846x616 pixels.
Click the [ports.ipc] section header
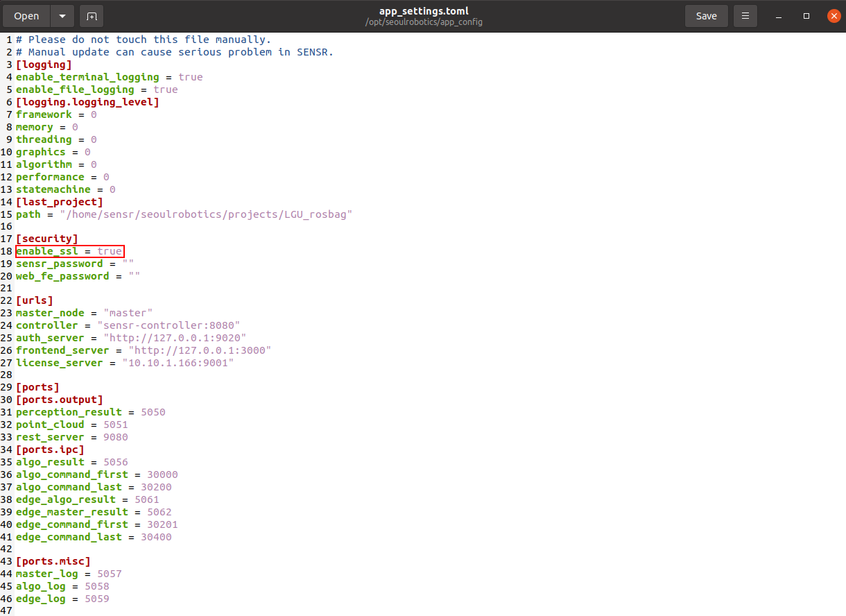(50, 450)
